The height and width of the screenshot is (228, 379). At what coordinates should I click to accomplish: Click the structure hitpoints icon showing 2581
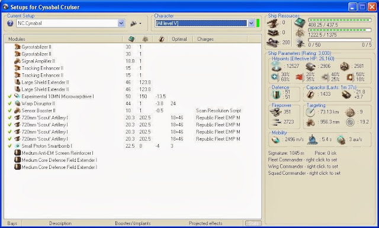345,66
